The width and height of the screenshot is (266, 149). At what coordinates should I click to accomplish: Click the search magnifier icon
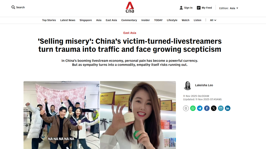[13, 7]
